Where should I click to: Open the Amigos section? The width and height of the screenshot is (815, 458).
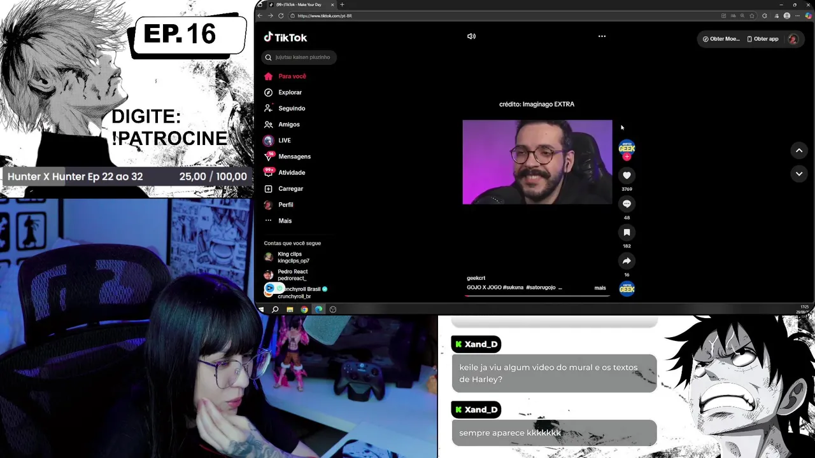point(282,125)
